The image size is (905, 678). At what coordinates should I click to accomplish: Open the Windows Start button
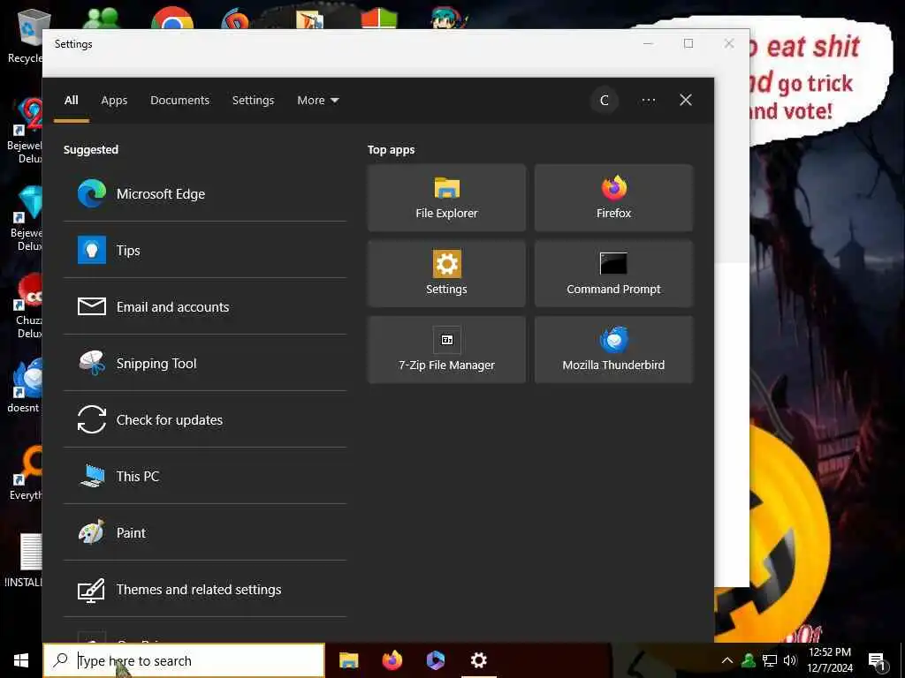[21, 660]
